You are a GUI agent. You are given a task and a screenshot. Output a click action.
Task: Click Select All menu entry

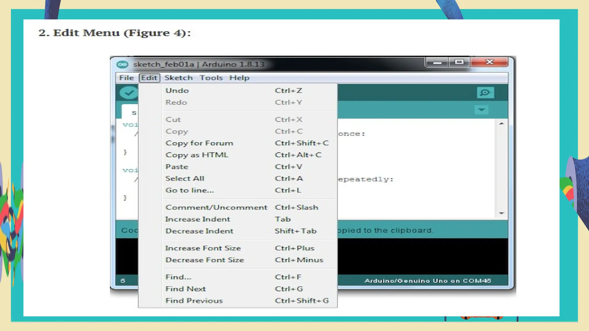click(x=185, y=178)
